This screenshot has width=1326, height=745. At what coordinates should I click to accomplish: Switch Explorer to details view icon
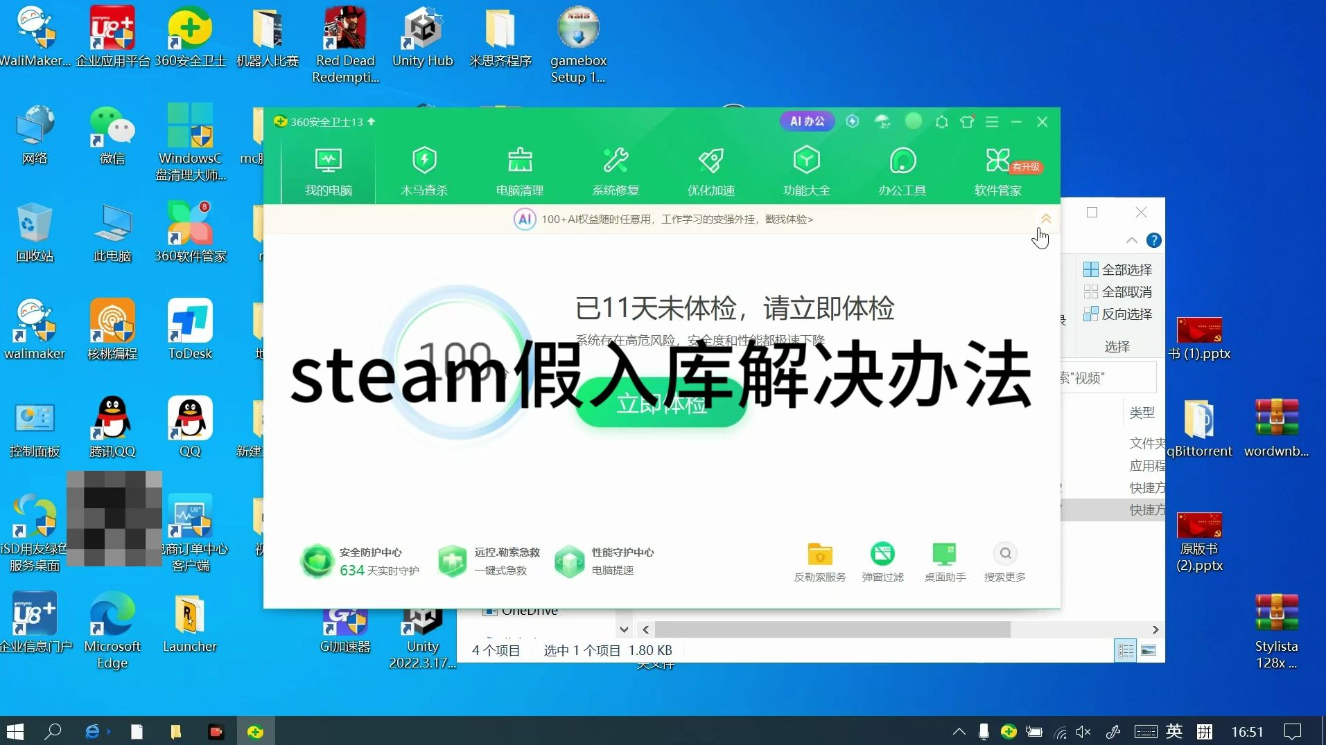click(1126, 650)
